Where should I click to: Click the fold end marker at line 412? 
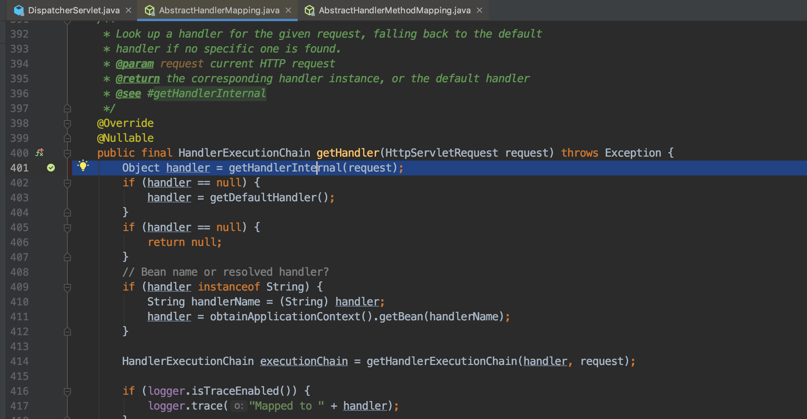(x=67, y=332)
